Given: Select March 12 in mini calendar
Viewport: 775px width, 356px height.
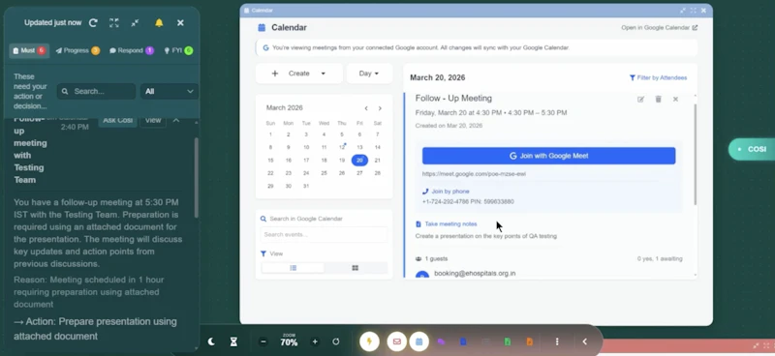Looking at the screenshot, I should (x=342, y=147).
